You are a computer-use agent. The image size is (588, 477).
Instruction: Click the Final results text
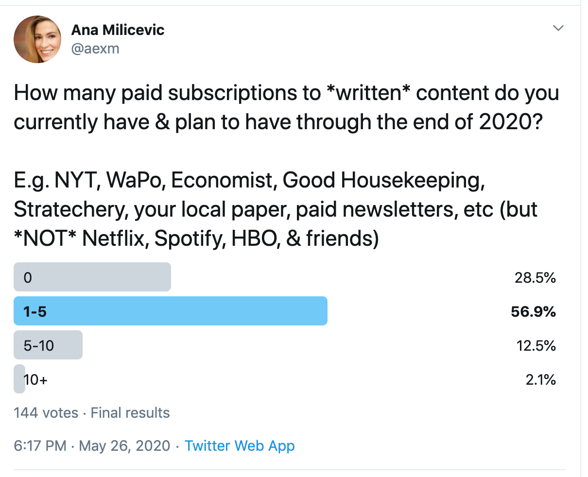130,413
